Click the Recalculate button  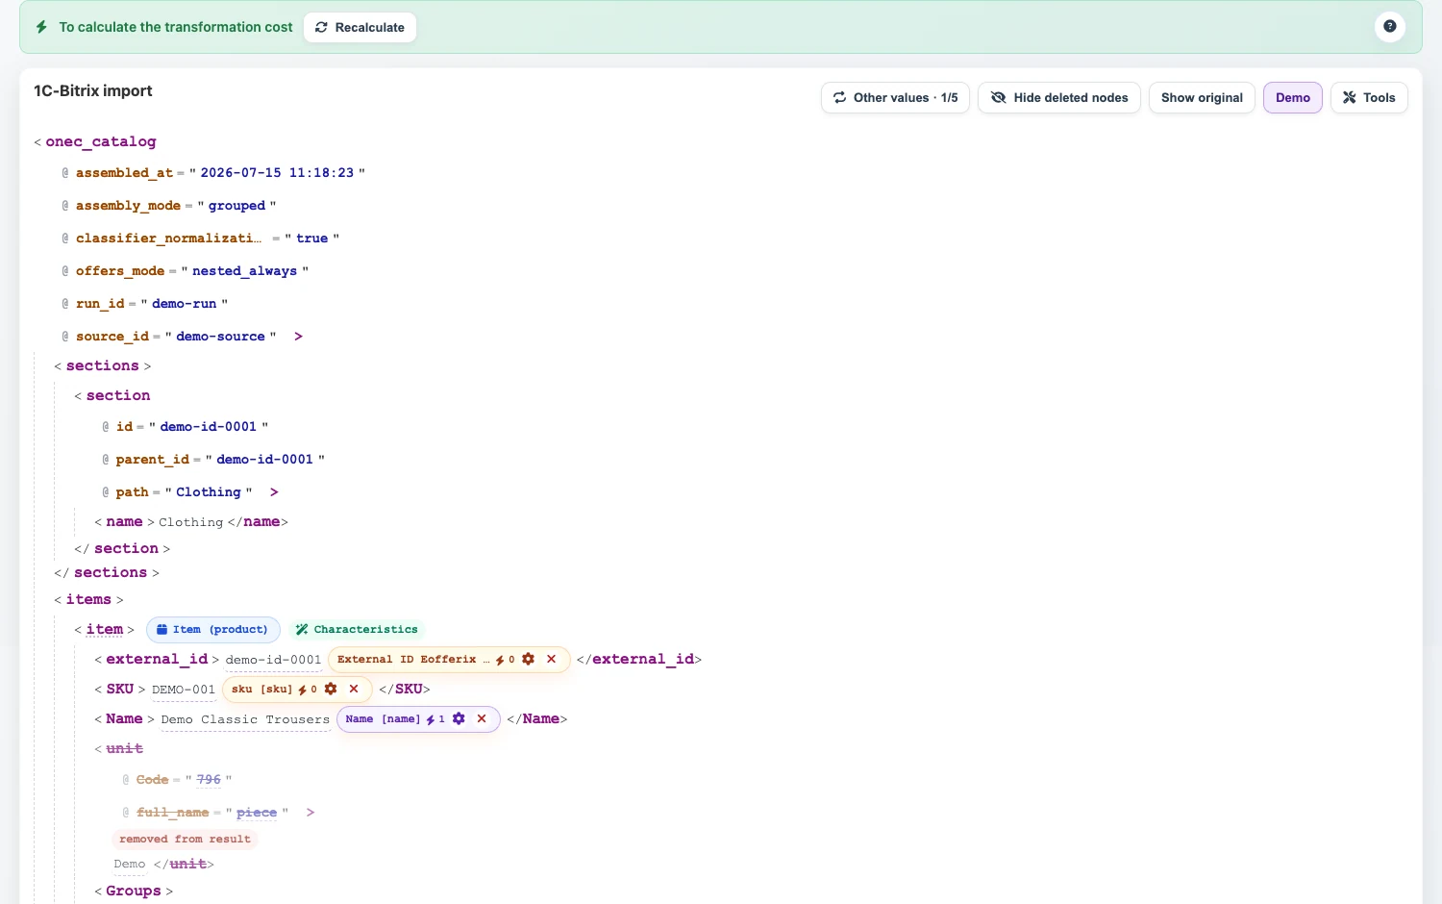coord(360,27)
